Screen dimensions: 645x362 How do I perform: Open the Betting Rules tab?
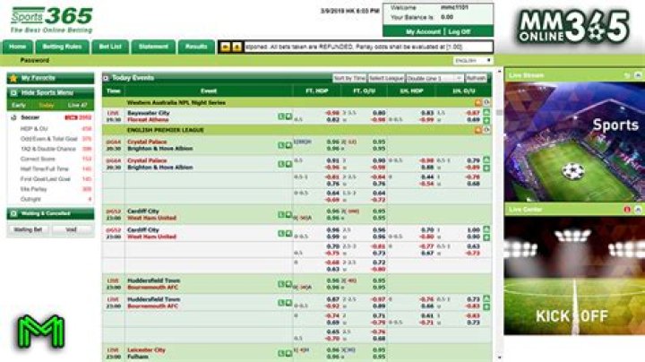click(x=62, y=47)
